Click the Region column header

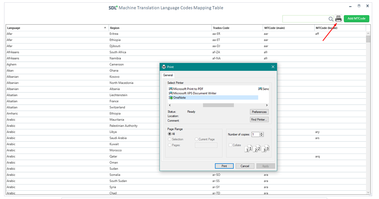click(x=160, y=28)
